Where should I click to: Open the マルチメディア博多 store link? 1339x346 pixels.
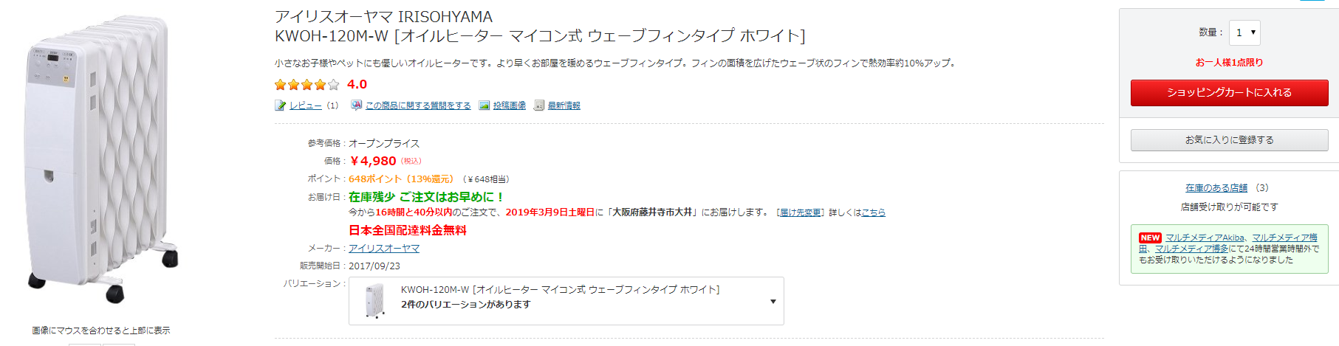pos(1191,249)
